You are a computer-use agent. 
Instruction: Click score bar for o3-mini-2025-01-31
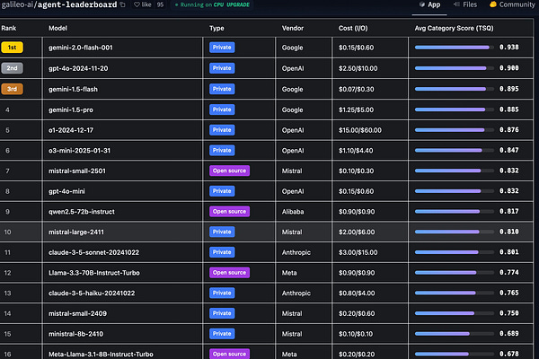[x=454, y=150]
